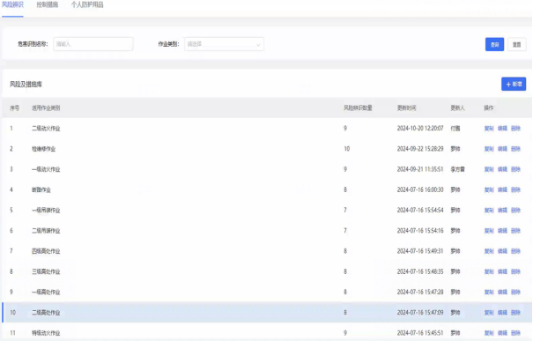The width and height of the screenshot is (533, 341).
Task: Click 编辑 in highlighted row 10 二级高处作业
Action: (x=502, y=313)
